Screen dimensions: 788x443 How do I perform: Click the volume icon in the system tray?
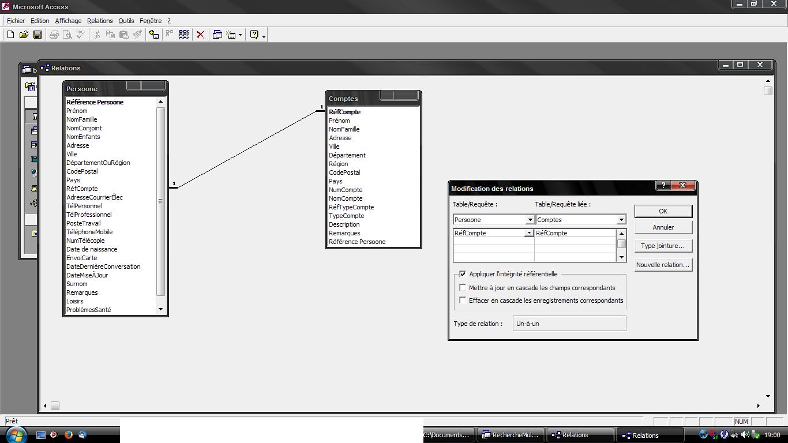click(x=745, y=435)
